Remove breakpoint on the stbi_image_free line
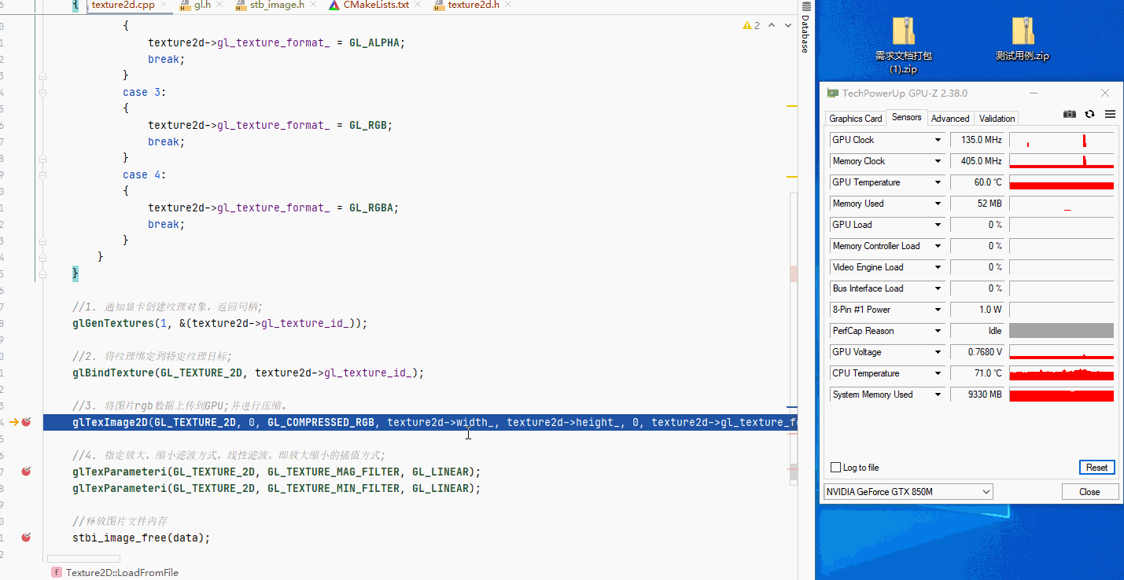 coord(26,538)
